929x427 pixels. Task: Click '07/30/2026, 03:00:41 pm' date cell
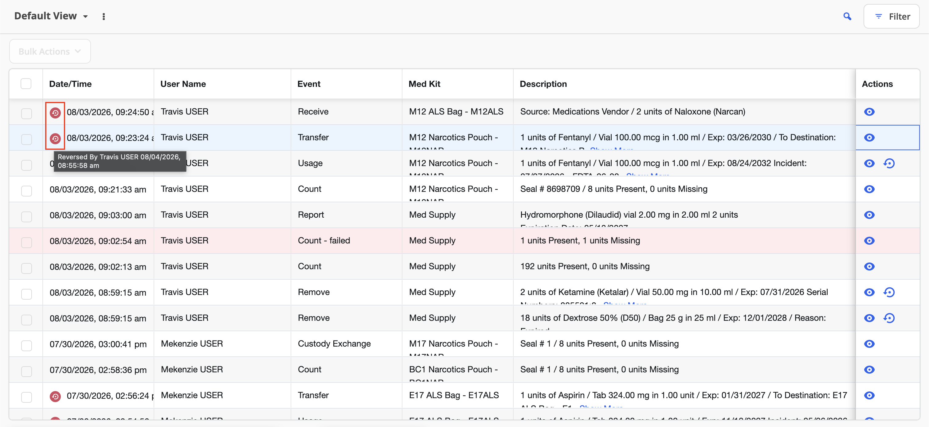coord(98,344)
